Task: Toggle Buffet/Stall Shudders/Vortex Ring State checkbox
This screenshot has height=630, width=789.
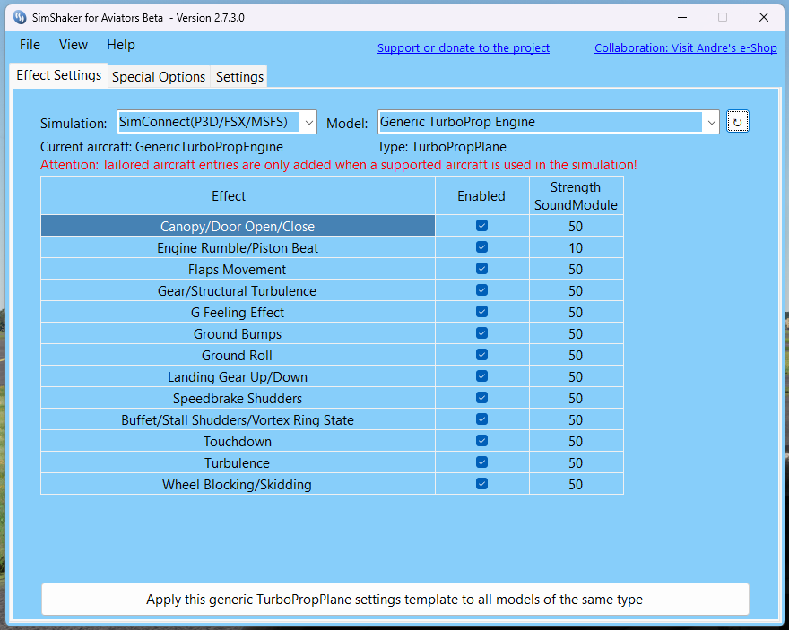Action: tap(481, 419)
